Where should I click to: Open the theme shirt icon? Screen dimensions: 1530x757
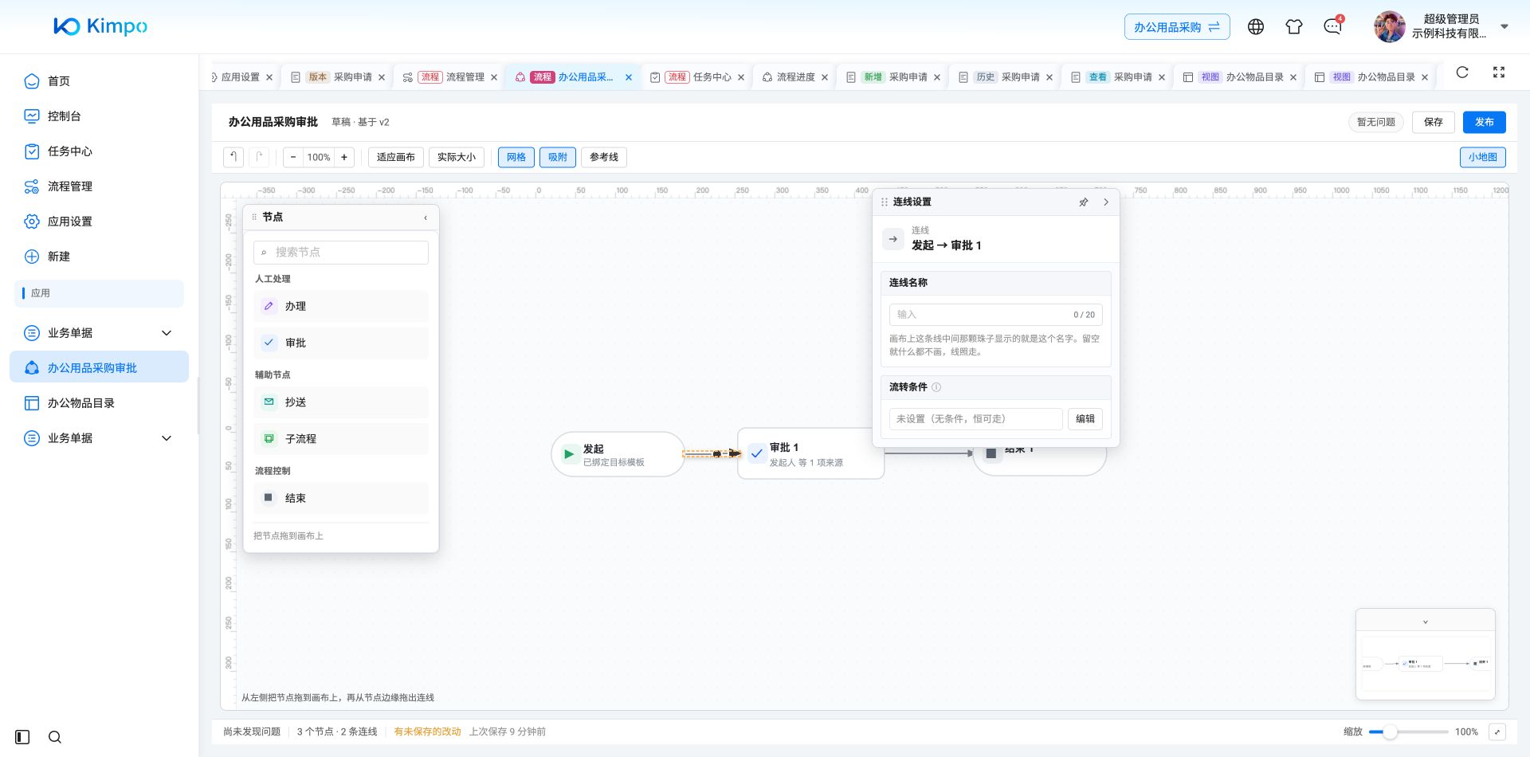pos(1294,27)
